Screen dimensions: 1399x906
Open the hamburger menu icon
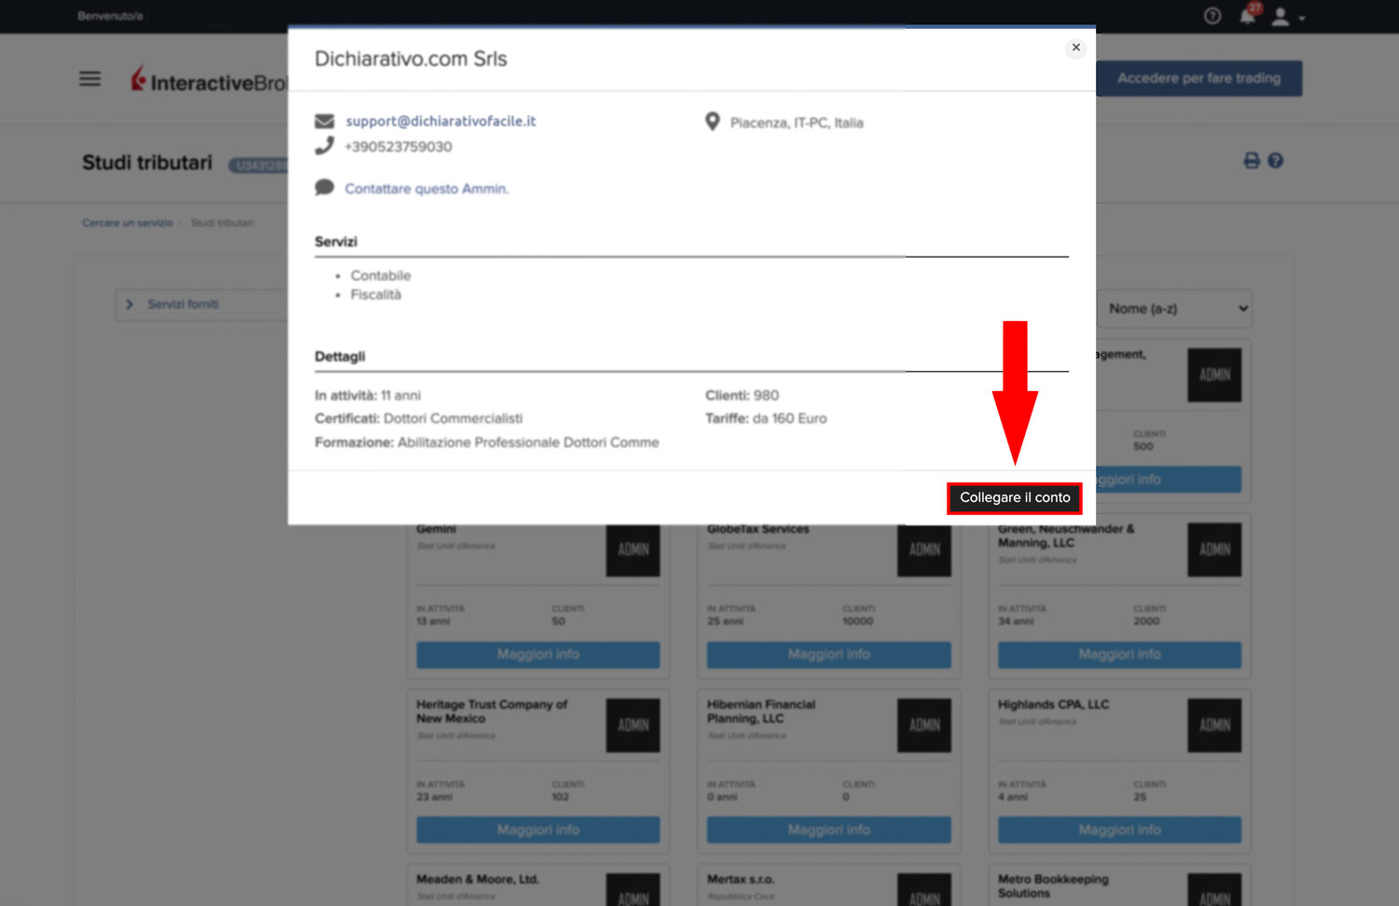[90, 79]
